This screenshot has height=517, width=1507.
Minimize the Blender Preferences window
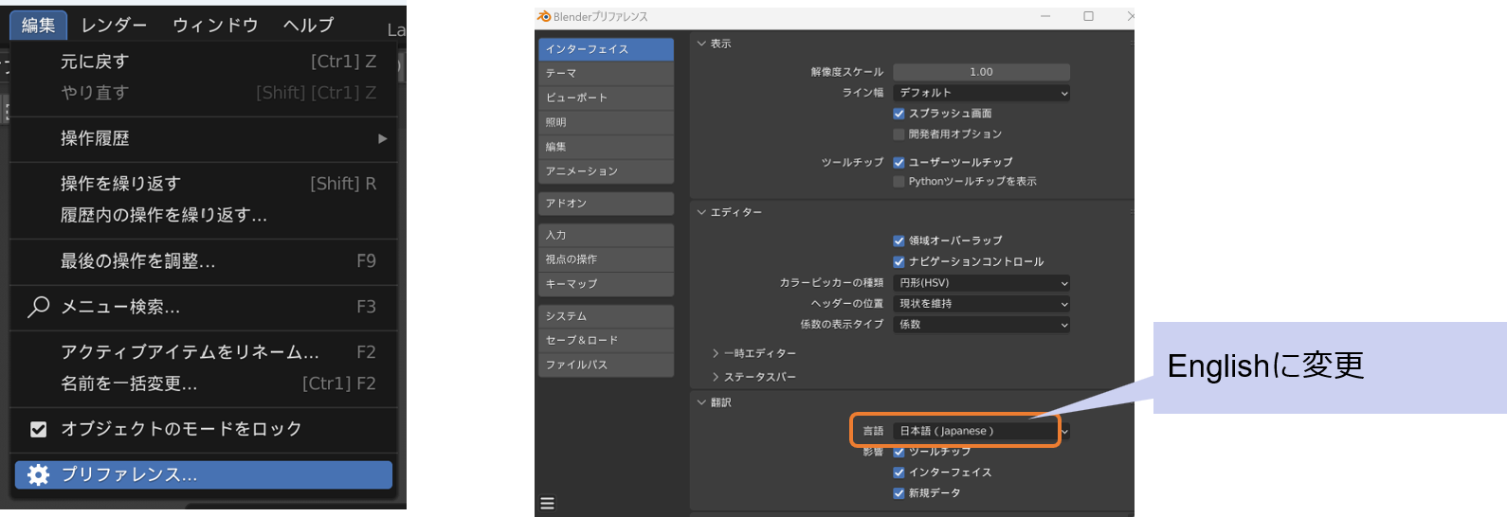point(1046,16)
